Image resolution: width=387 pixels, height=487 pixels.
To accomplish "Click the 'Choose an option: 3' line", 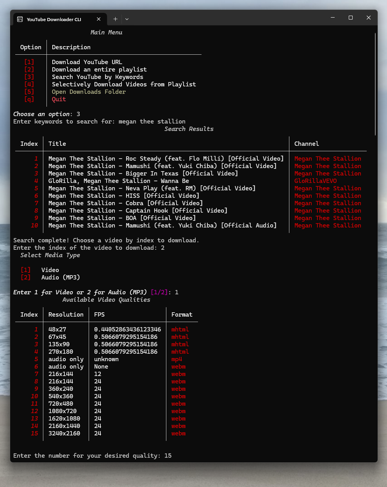I will (x=46, y=114).
